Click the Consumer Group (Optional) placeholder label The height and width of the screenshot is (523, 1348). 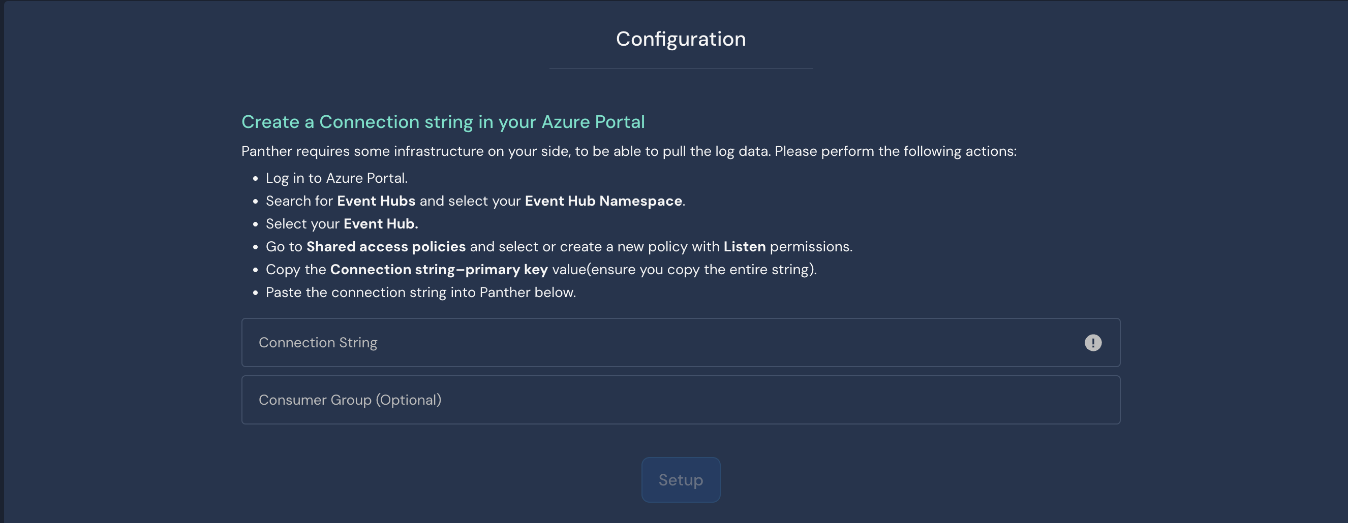click(349, 400)
